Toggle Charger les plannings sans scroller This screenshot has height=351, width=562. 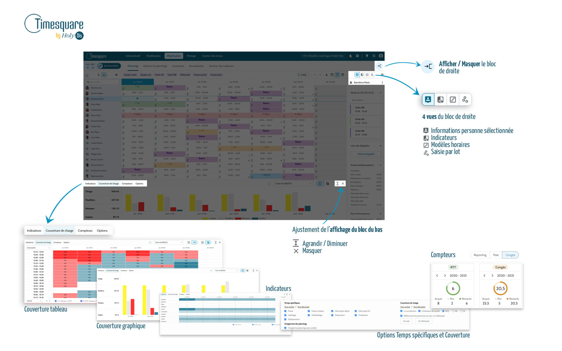point(285,328)
